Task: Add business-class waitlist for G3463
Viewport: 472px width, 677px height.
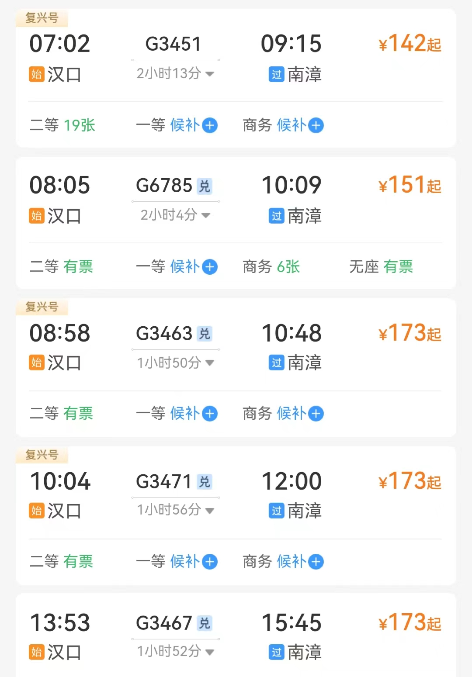Action: pyautogui.click(x=316, y=414)
